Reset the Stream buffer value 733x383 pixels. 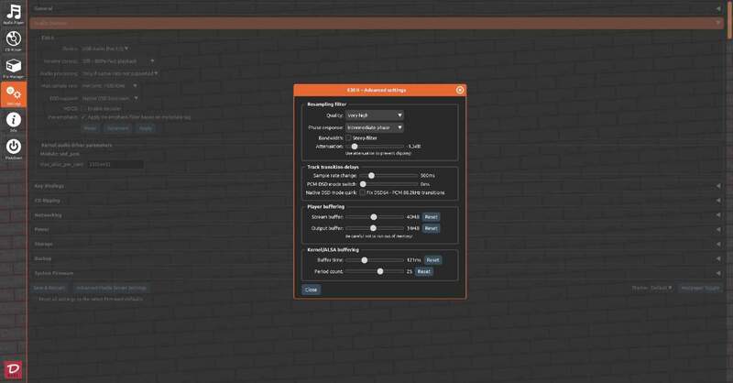click(431, 217)
